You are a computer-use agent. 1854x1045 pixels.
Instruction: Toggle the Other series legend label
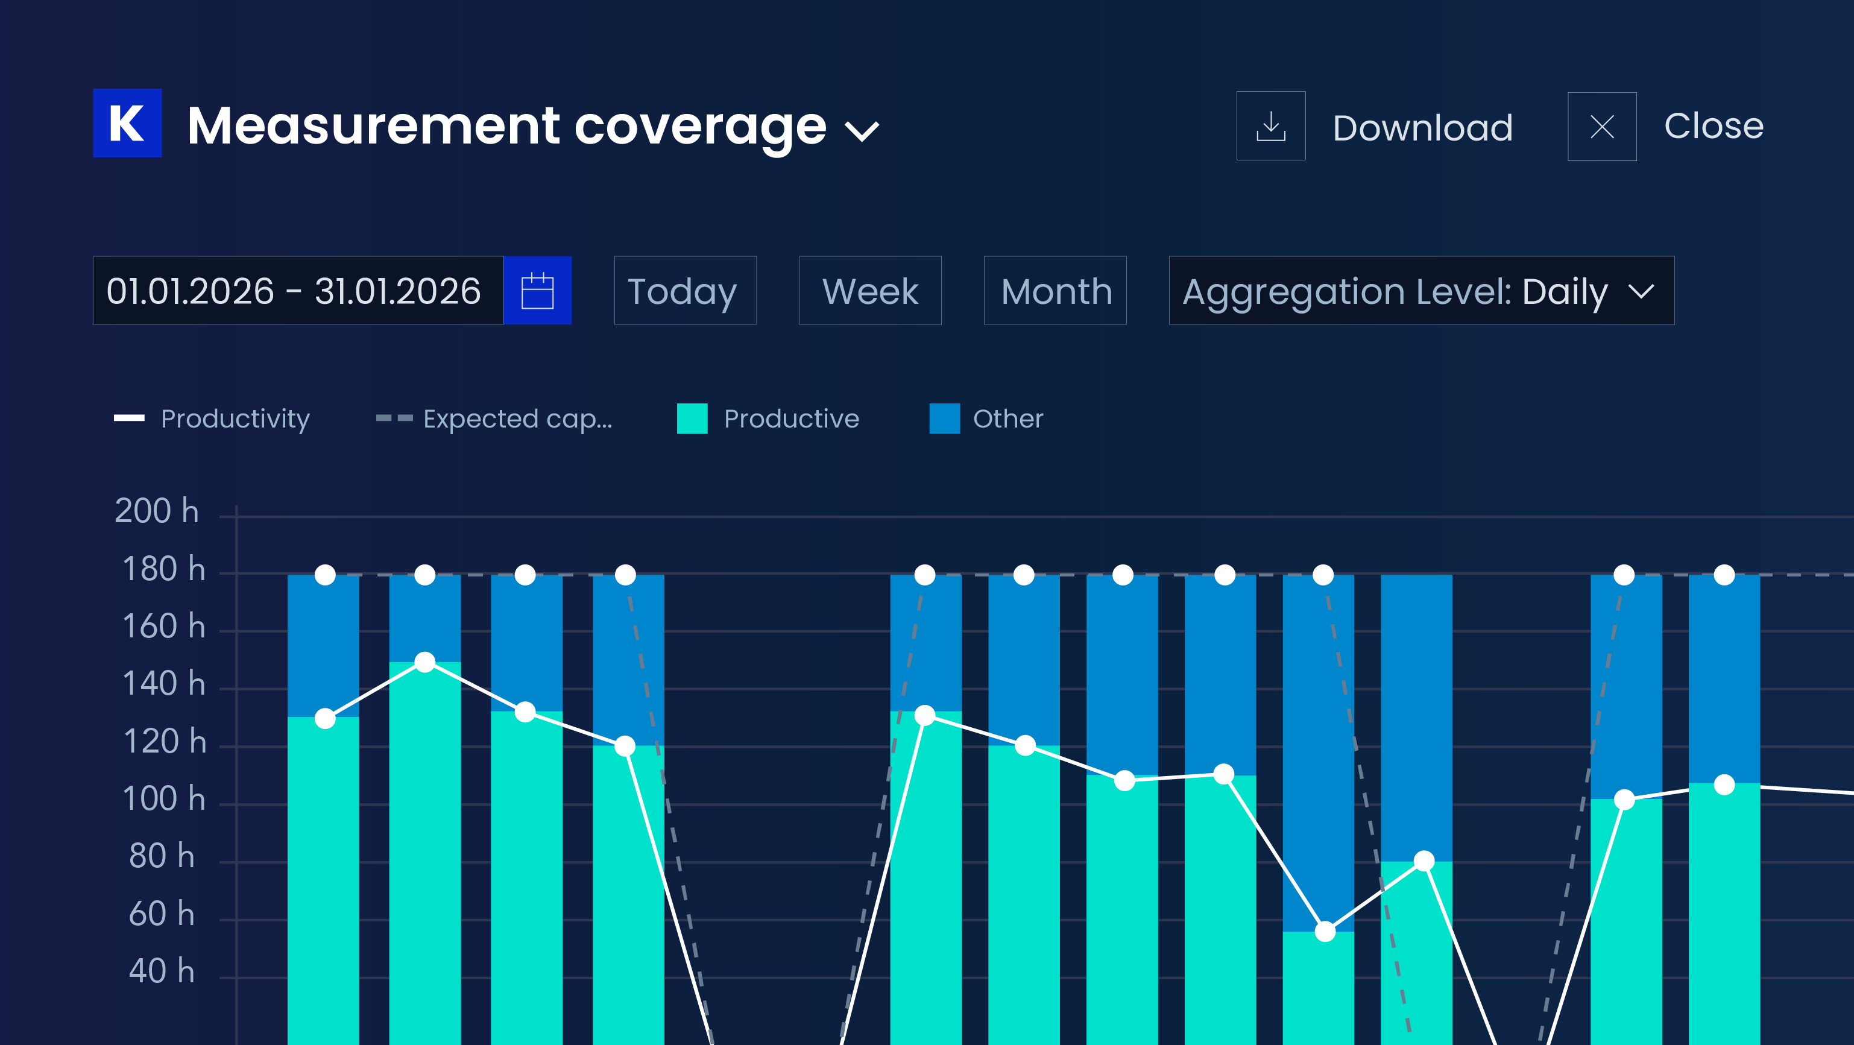tap(1008, 419)
